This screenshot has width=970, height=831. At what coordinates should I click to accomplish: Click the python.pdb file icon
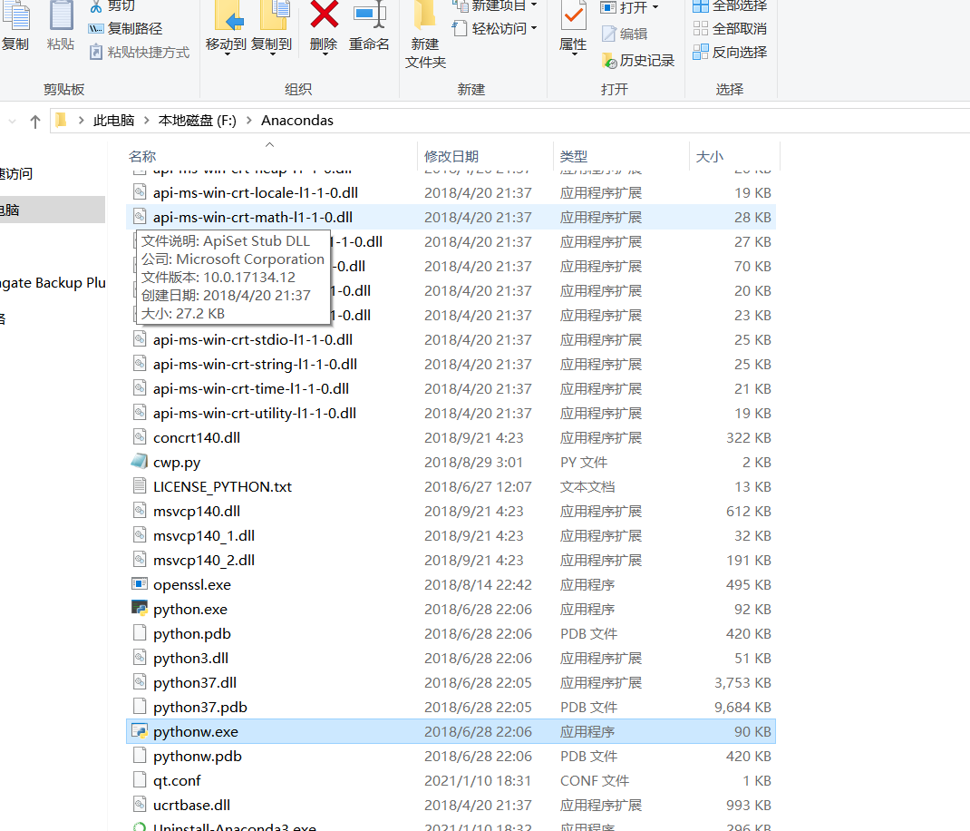(140, 633)
